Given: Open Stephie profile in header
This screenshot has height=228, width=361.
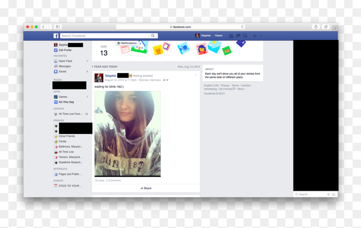Looking at the screenshot, I should point(203,35).
